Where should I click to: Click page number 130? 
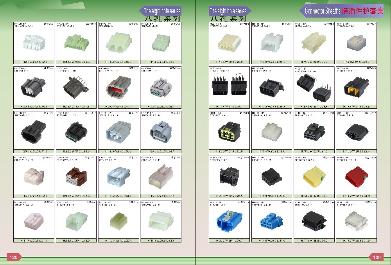coord(376,257)
